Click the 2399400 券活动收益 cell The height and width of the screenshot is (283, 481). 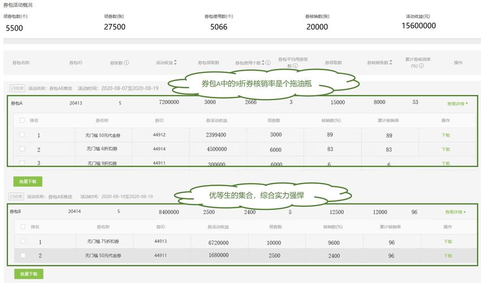(x=216, y=135)
